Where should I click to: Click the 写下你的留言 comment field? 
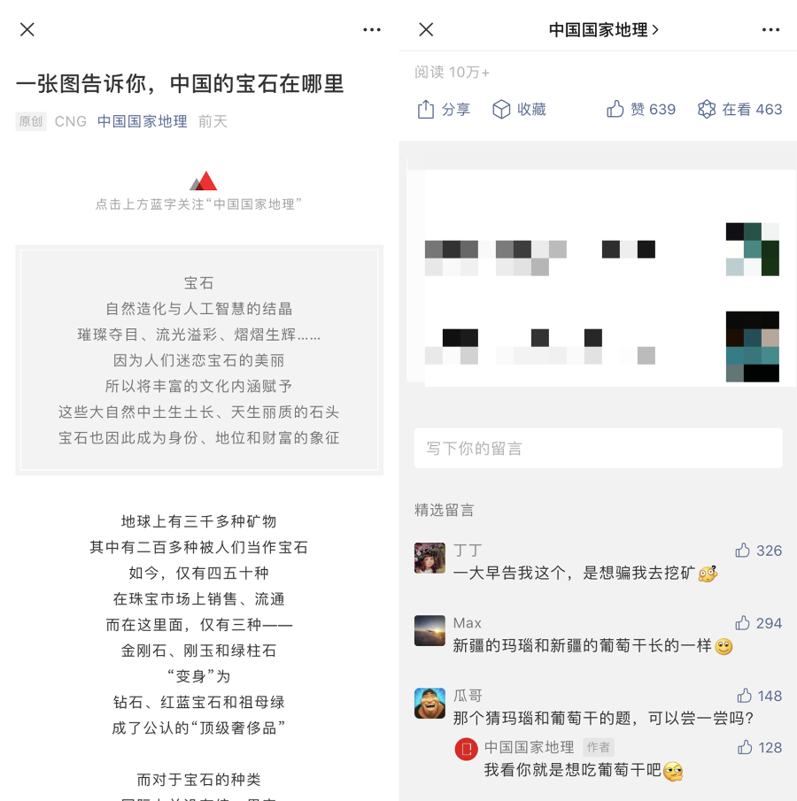click(x=598, y=448)
